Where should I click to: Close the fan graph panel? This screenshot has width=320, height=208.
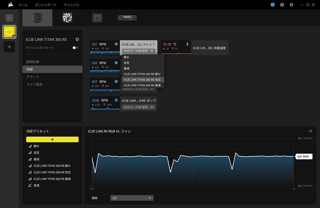click(310, 131)
